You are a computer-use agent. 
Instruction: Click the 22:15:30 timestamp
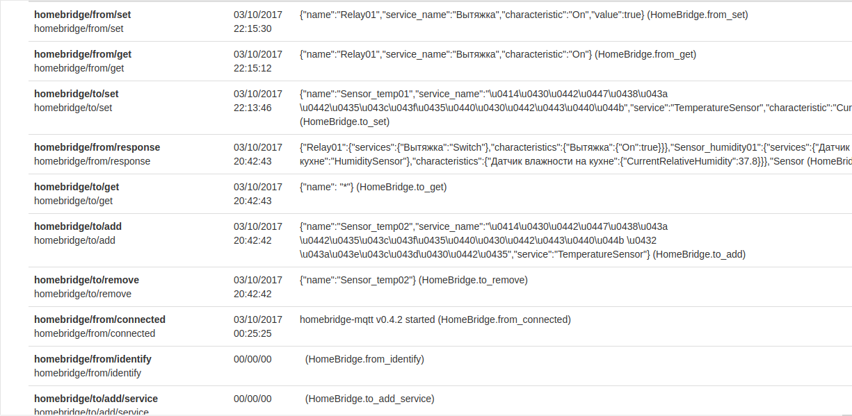pyautogui.click(x=252, y=28)
